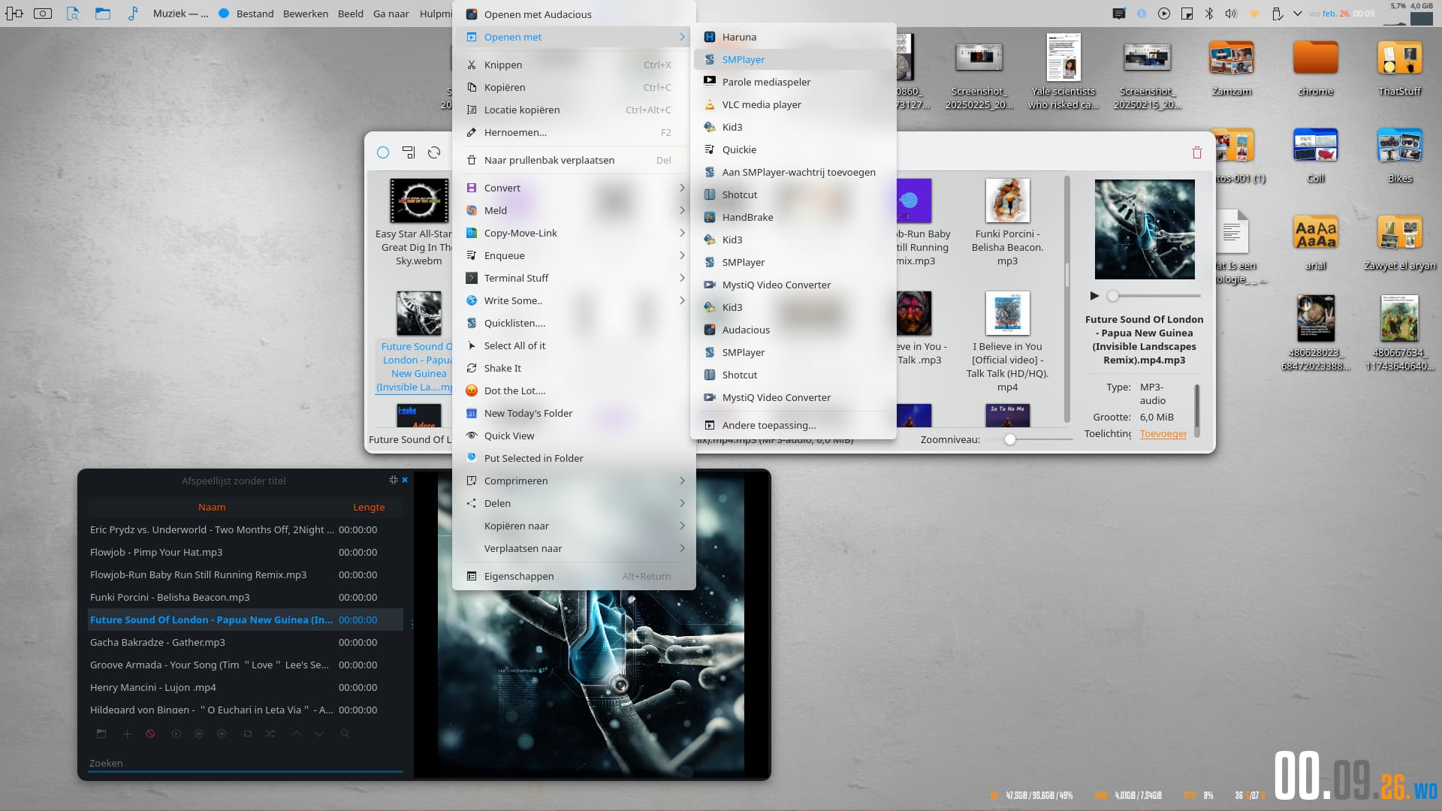Toggle repeat in Audacious playlist toolbar
The height and width of the screenshot is (811, 1442).
(248, 734)
